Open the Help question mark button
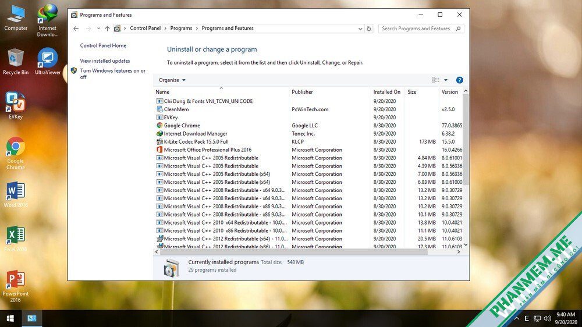 460,80
